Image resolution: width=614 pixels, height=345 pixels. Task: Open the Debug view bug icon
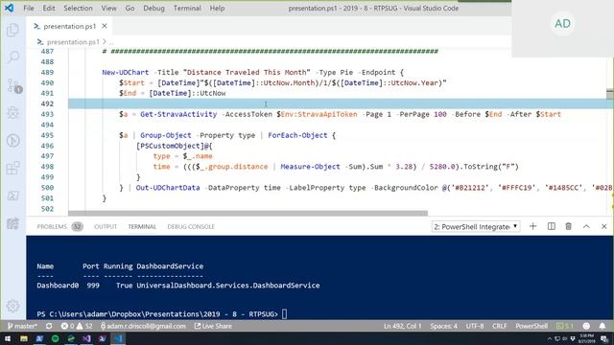click(12, 113)
